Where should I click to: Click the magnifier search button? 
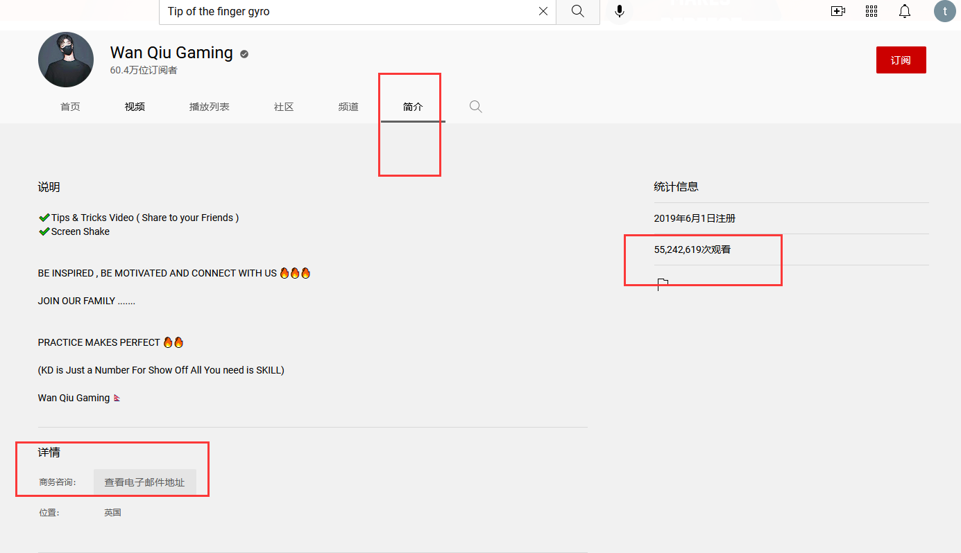pyautogui.click(x=577, y=11)
